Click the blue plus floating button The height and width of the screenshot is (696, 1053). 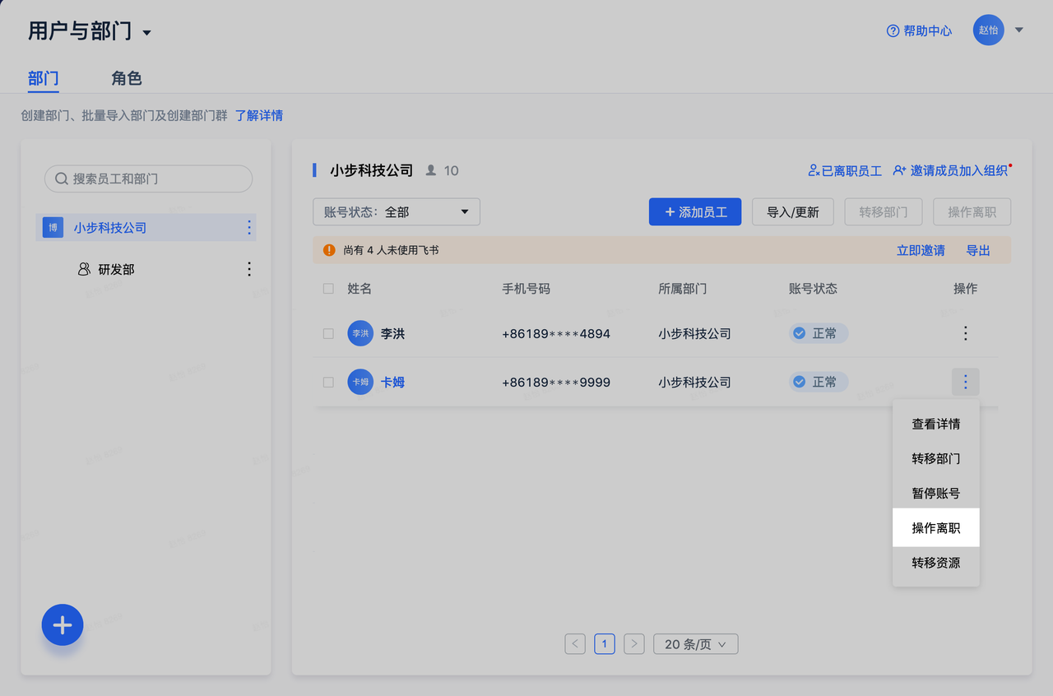pyautogui.click(x=63, y=625)
